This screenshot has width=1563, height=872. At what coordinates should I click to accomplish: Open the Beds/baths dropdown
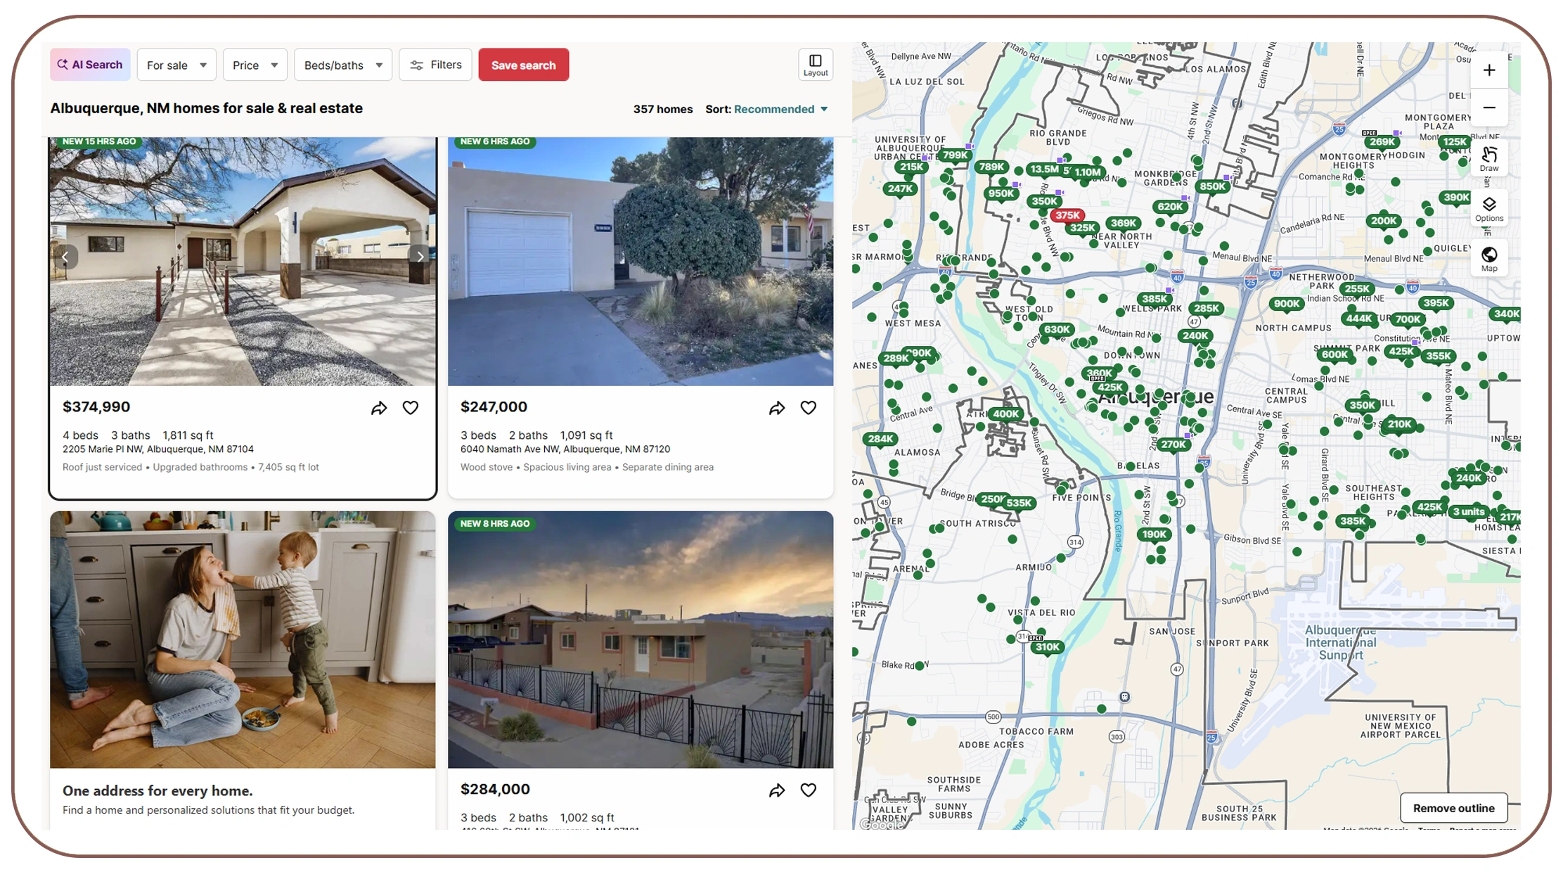[x=342, y=65]
